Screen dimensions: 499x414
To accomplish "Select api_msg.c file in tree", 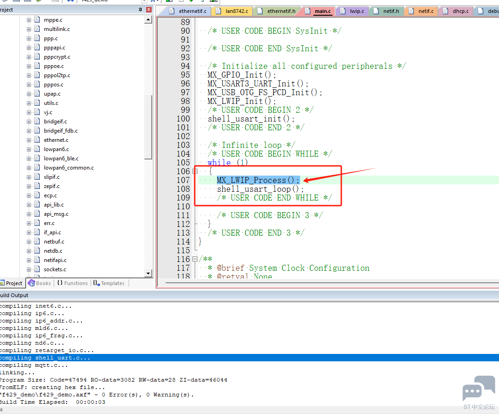I will (x=56, y=214).
